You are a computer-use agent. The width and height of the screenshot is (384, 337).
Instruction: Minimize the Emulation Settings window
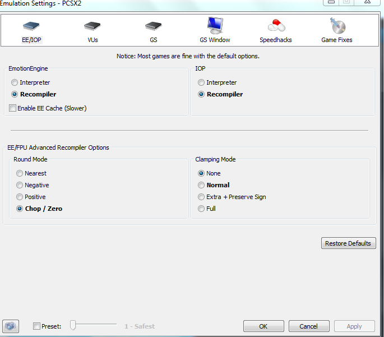coord(331,2)
